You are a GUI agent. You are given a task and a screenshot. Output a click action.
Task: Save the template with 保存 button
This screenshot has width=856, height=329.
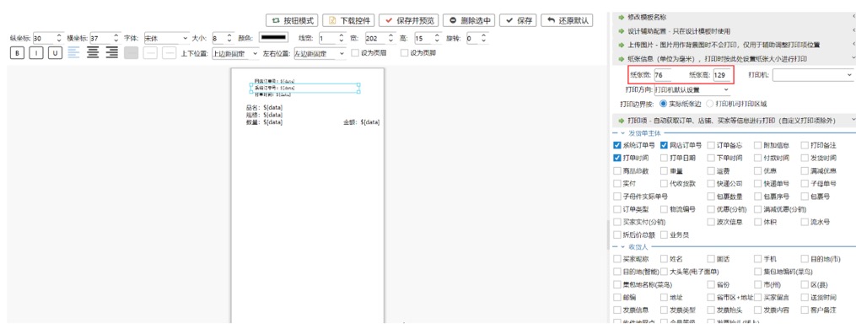coord(518,21)
